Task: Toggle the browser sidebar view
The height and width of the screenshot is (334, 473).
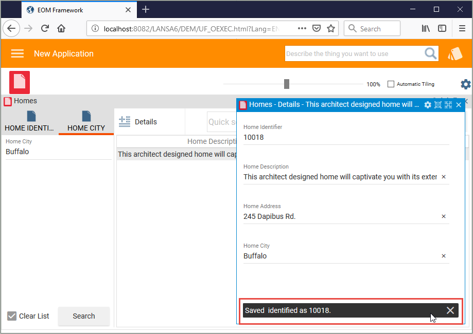Action: pyautogui.click(x=442, y=28)
